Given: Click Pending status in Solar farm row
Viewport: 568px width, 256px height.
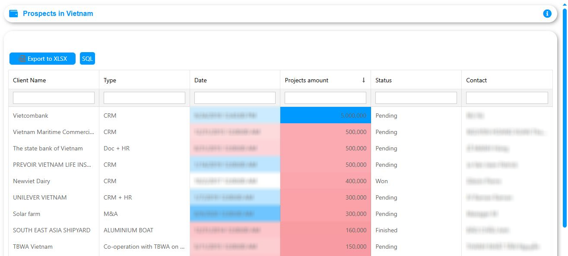Looking at the screenshot, I should point(416,214).
